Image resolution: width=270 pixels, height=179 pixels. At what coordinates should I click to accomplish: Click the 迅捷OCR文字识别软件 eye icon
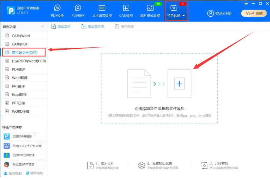pyautogui.click(x=7, y=146)
